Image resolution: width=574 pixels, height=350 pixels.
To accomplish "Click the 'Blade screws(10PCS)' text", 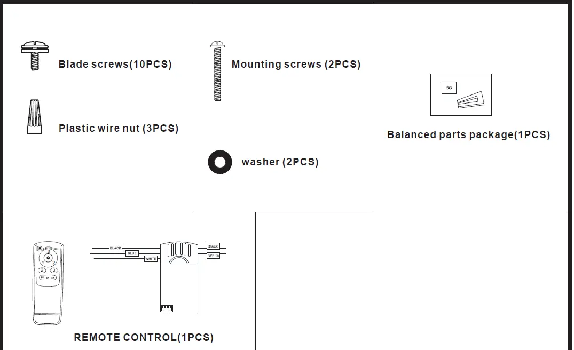I will pos(115,65).
